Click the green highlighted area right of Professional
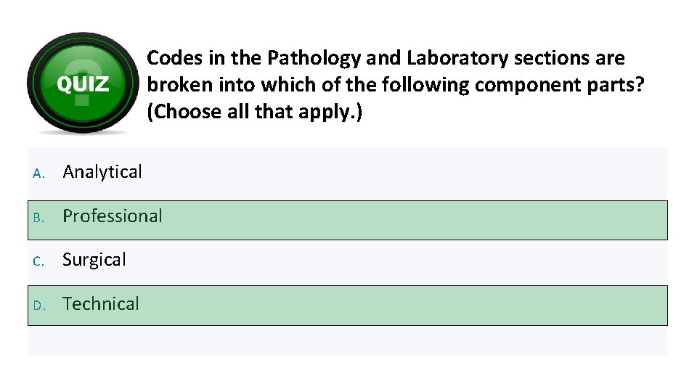This screenshot has width=697, height=392. click(414, 220)
